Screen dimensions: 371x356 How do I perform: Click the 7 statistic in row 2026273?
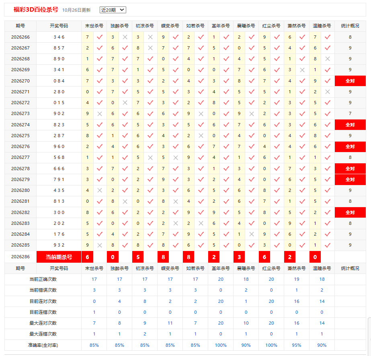[350, 114]
